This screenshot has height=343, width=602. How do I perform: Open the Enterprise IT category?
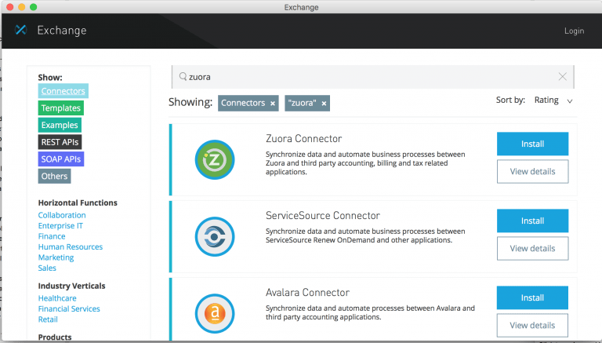tap(60, 226)
